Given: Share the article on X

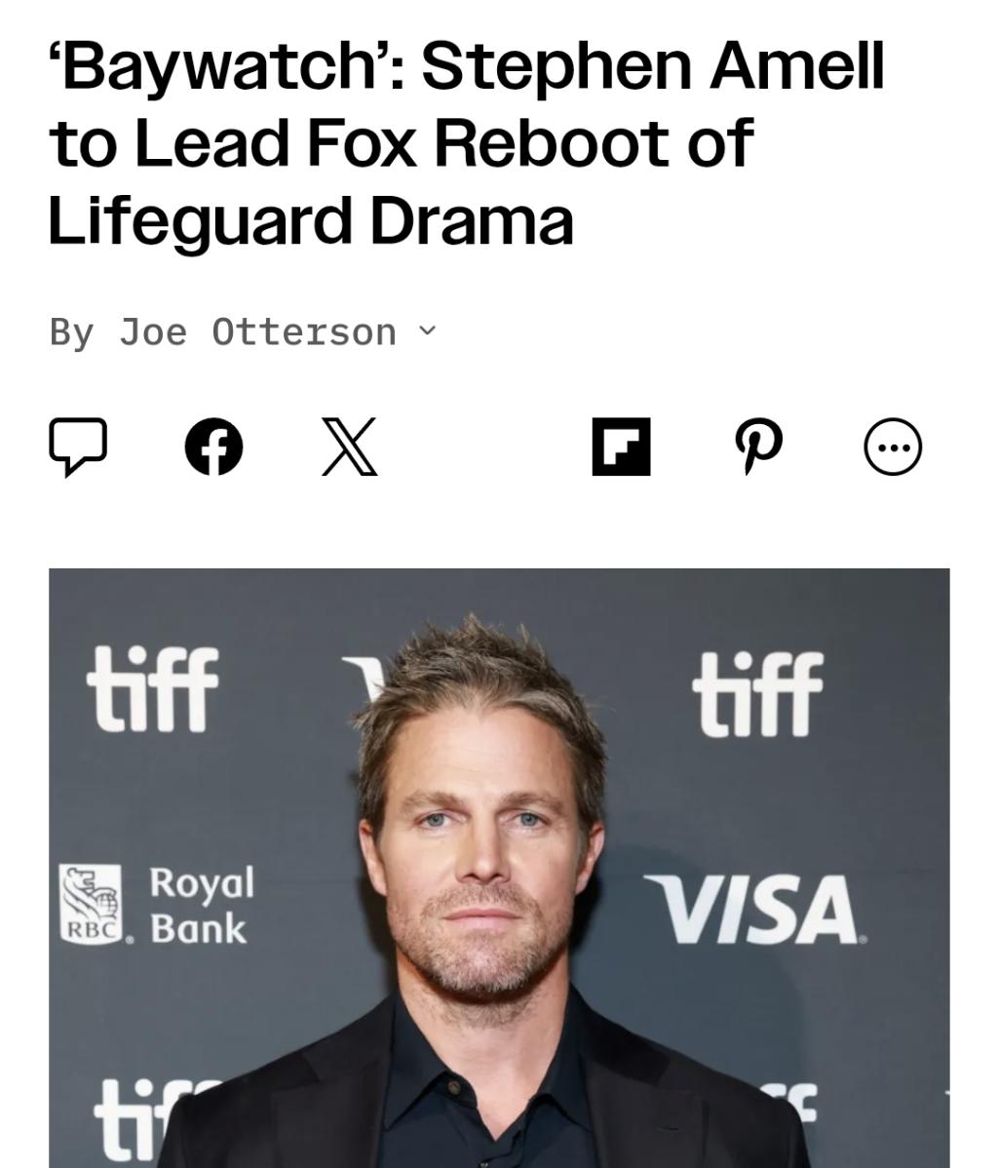Looking at the screenshot, I should click(349, 447).
